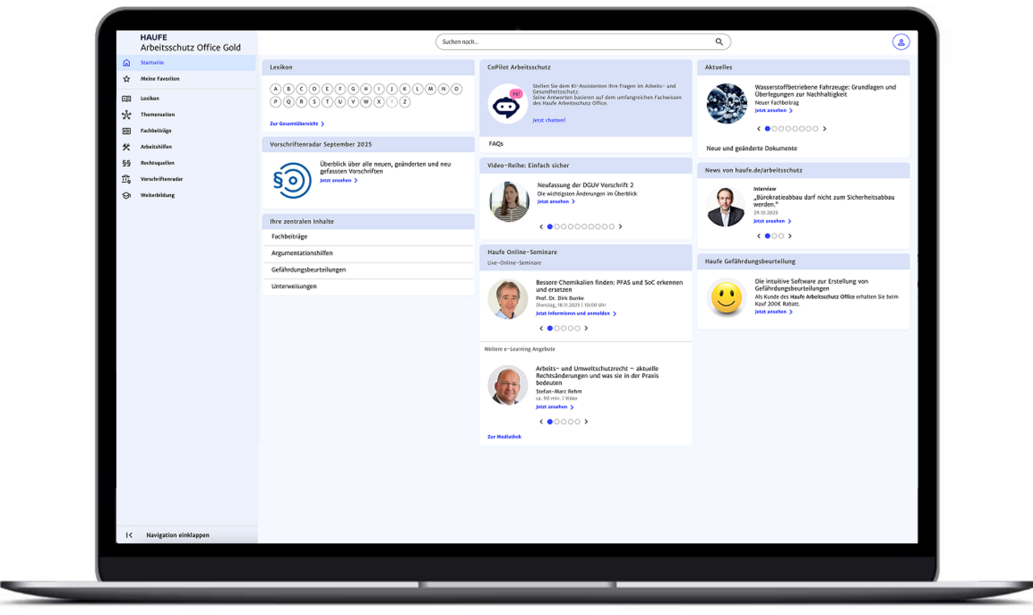Click the Vorschriftenradar paragraph target icon
This screenshot has height=615, width=1033.
(x=291, y=181)
